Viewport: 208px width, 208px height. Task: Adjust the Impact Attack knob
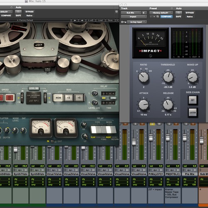(144, 105)
